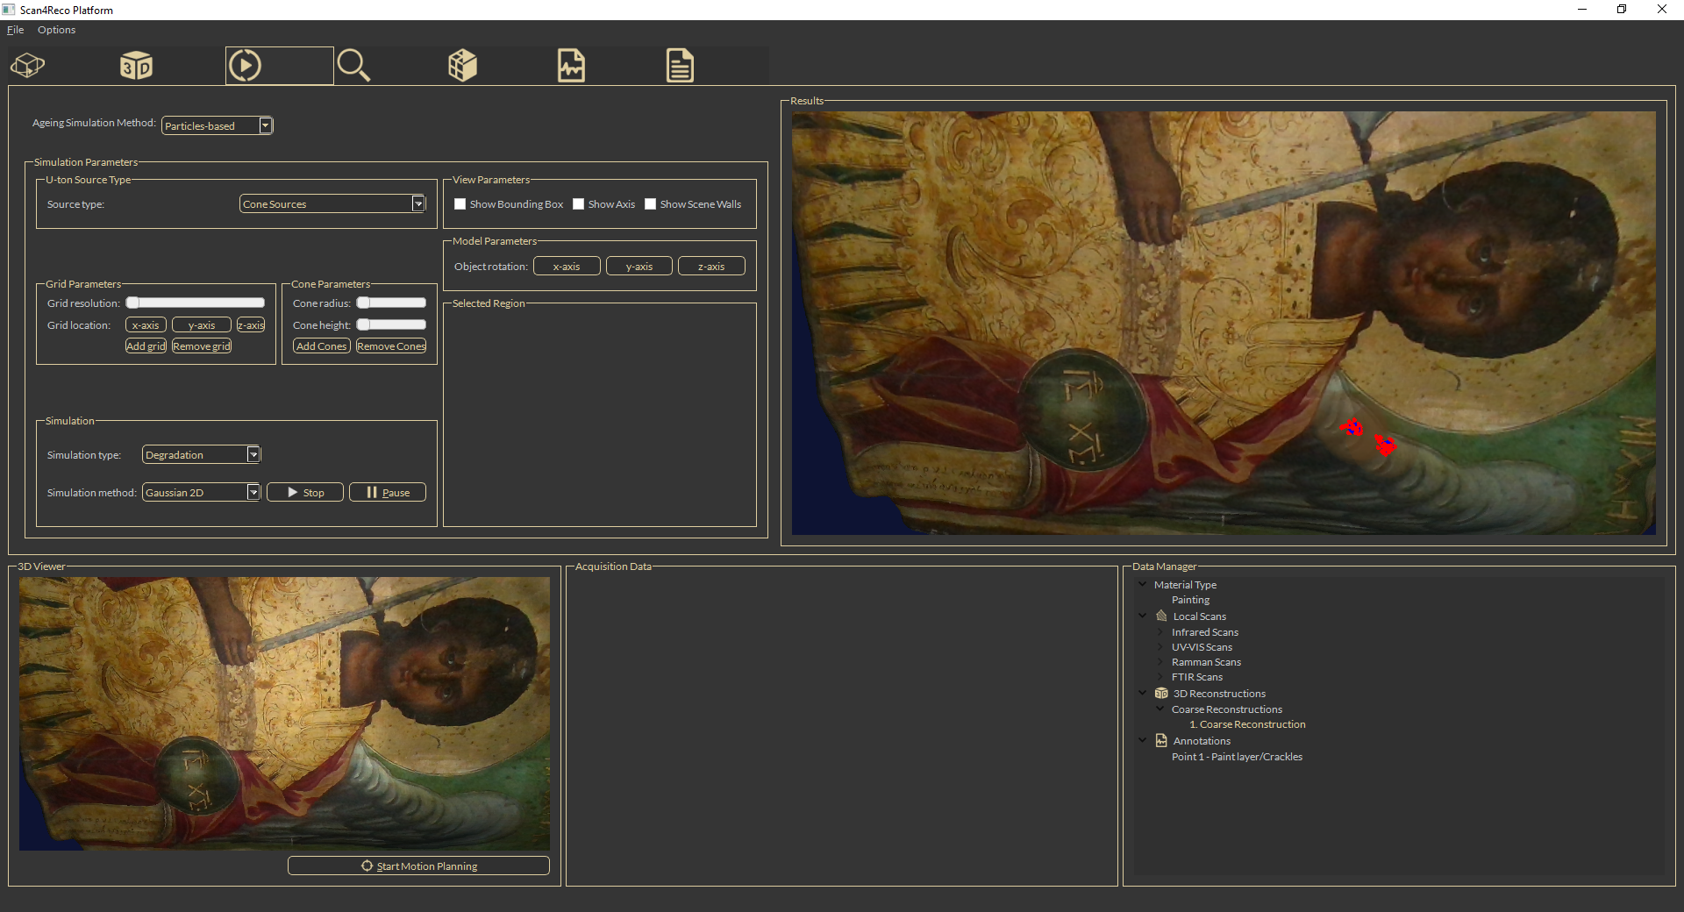Open the ageing simulation play toolbar icon
1684x912 pixels.
coord(245,66)
